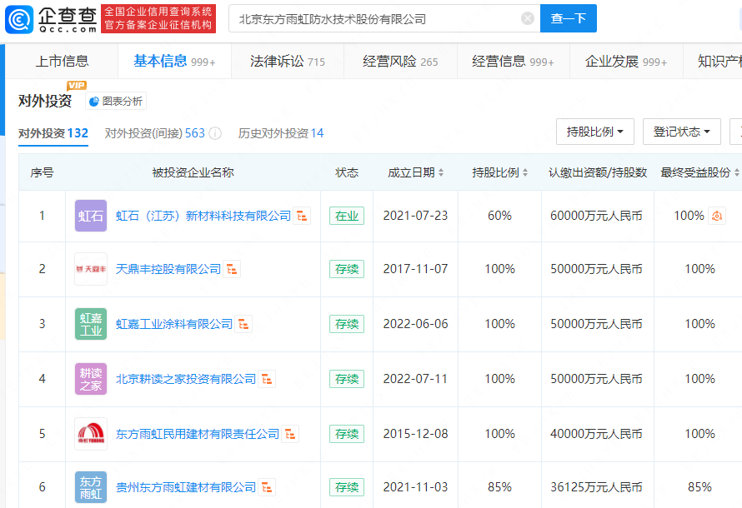Open equity structure icon for 东方雨虹民用建材有限责任公司
The image size is (742, 508).
click(x=291, y=434)
